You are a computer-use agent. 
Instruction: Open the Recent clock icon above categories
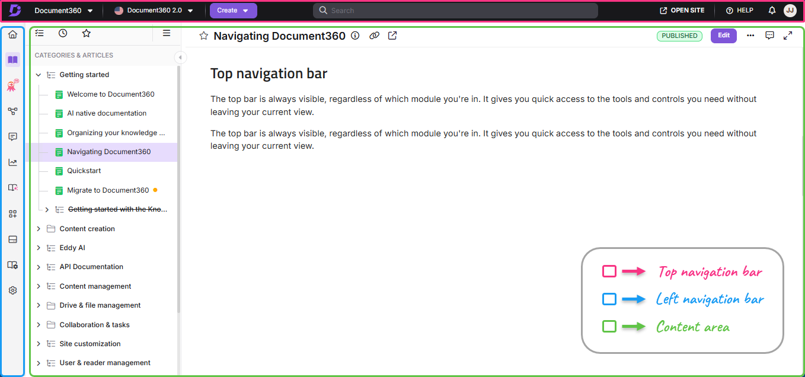63,33
